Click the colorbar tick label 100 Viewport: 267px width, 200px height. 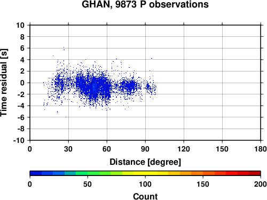point(145,184)
